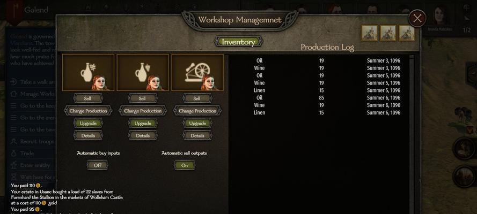Viewport: 477px width, 214px height.
Task: Open Details for the oil press
Action: pyautogui.click(x=88, y=135)
